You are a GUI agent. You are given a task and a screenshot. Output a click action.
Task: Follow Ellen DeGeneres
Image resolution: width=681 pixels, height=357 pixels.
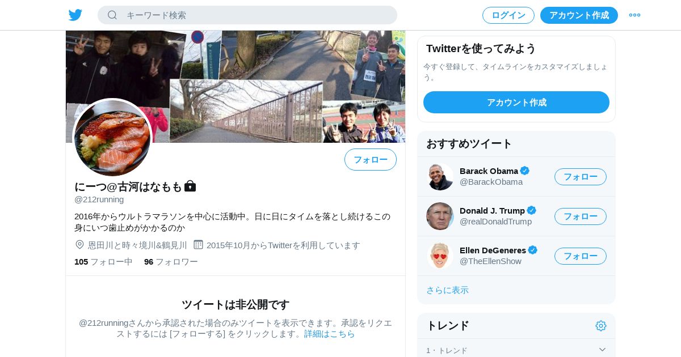click(x=581, y=256)
